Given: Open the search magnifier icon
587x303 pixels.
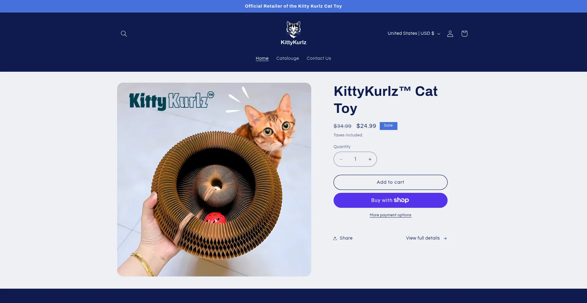Looking at the screenshot, I should 124,34.
